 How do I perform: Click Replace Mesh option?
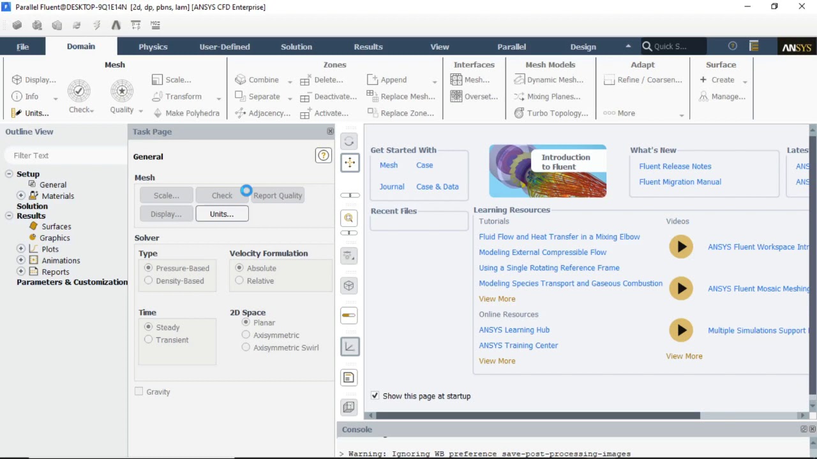click(401, 96)
